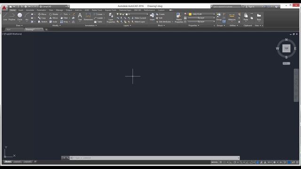Click the Match Layer button

pyautogui.click(x=138, y=22)
